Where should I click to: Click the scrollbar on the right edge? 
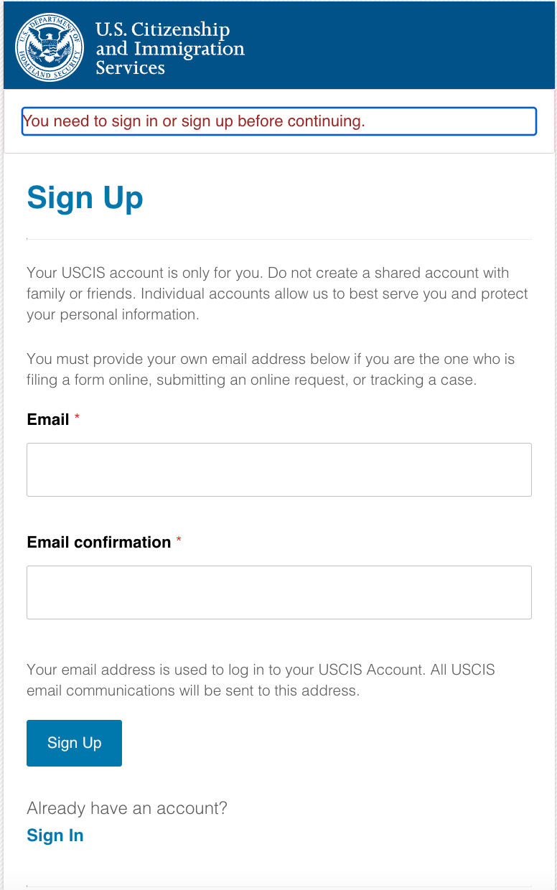pyautogui.click(x=553, y=445)
